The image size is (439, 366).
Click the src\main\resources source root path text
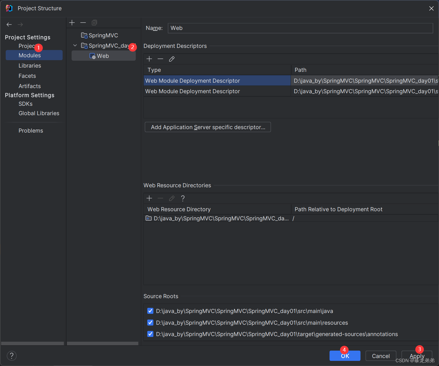(252, 323)
